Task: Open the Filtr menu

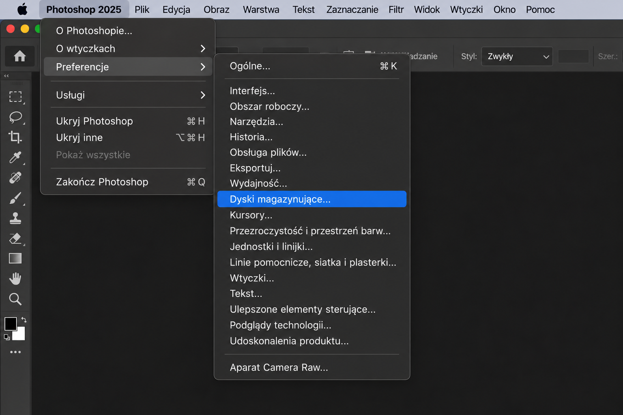Action: (x=396, y=9)
